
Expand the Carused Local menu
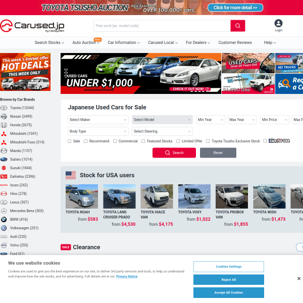click(163, 42)
